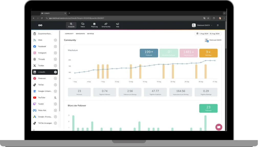Viewport: 262px width, 147px height.
Task: Click the browser address bar URL
Action: click(x=77, y=18)
